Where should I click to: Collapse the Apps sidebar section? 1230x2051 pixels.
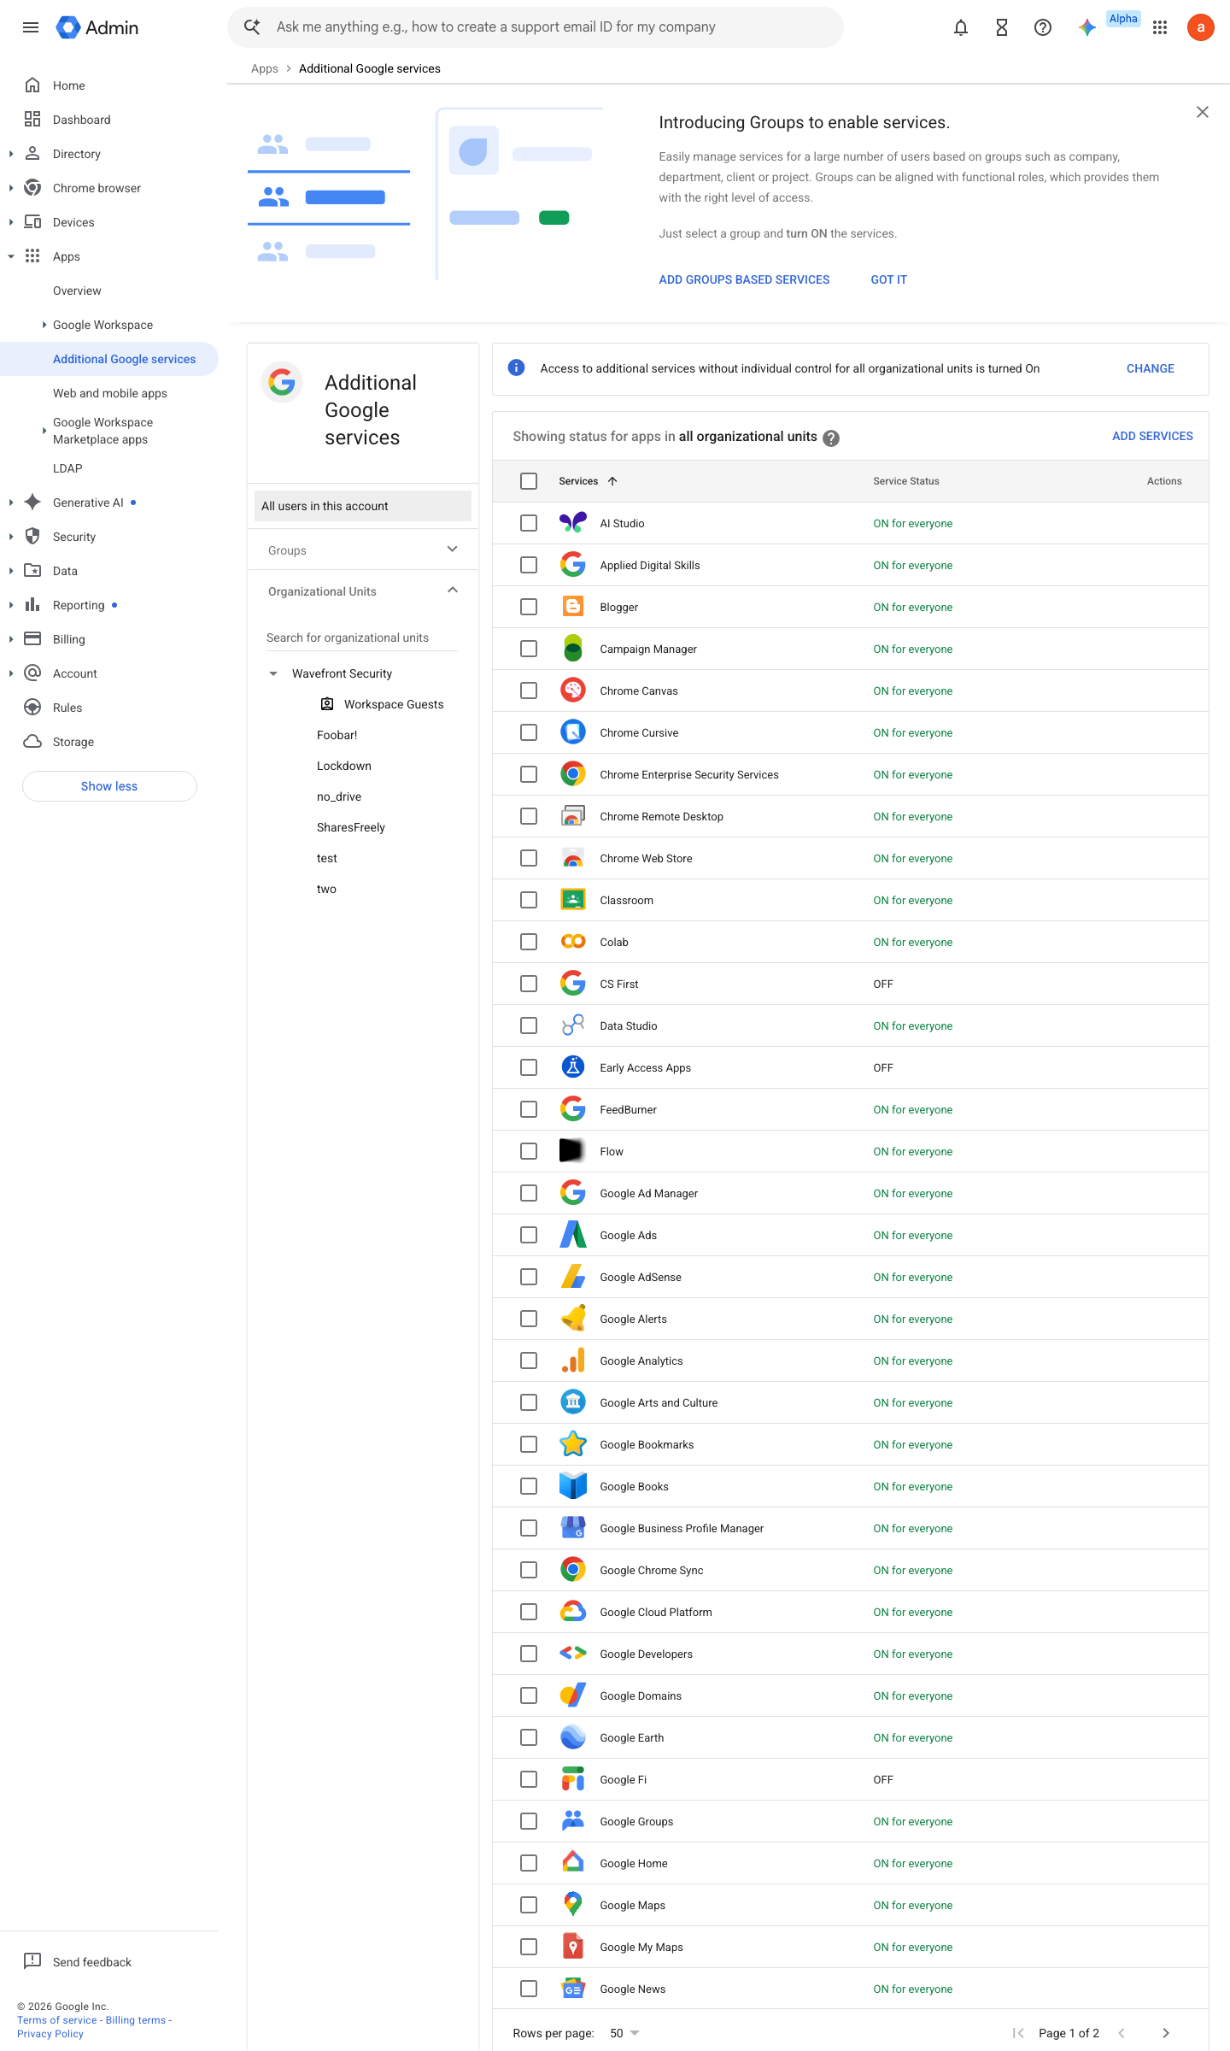10,256
